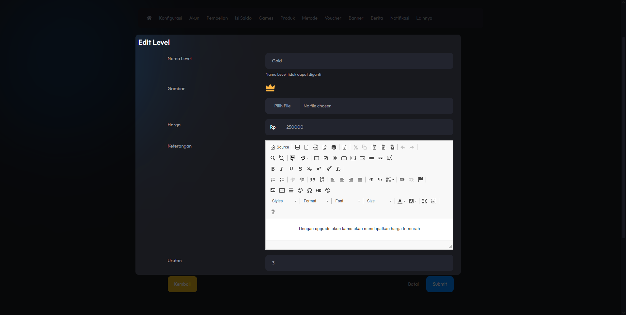This screenshot has height=315, width=626.
Task: Insert a form element icon
Action: (x=317, y=158)
